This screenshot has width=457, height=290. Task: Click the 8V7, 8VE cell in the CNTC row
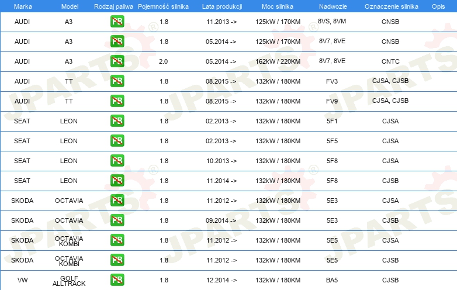click(332, 61)
